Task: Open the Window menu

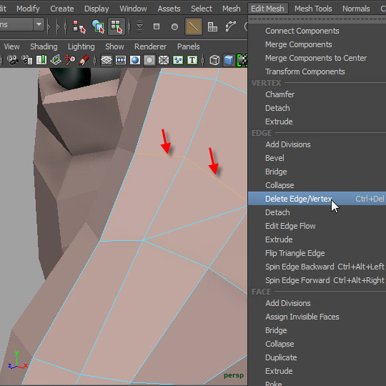Action: pyautogui.click(x=133, y=9)
